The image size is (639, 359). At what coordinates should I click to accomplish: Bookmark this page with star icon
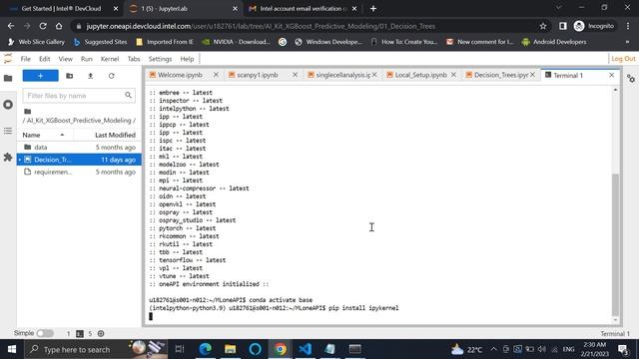click(x=543, y=26)
